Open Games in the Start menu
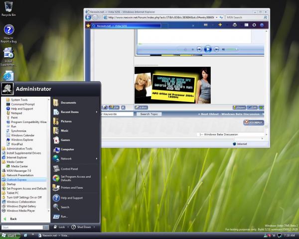Screen dimensions: 299x239 (x=65, y=140)
